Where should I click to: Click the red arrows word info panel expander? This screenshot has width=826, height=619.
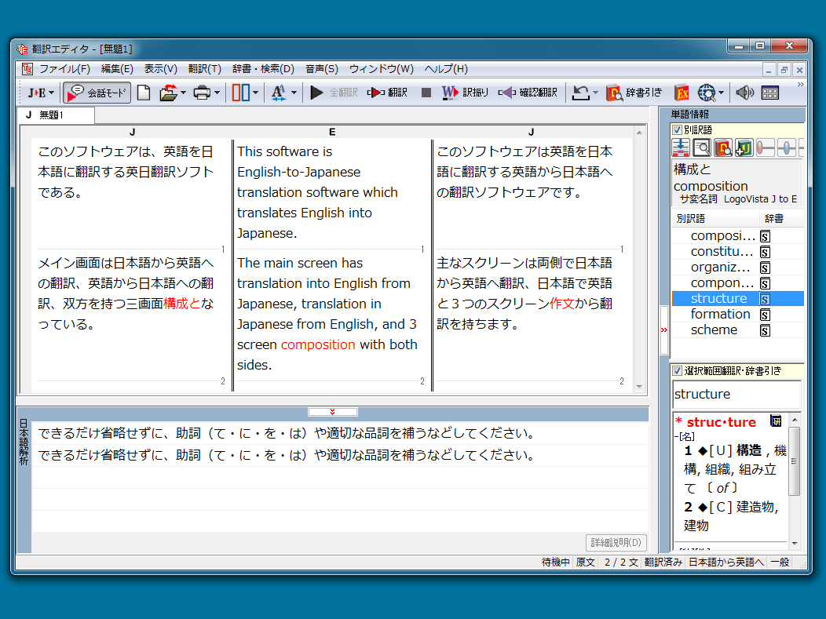click(663, 330)
